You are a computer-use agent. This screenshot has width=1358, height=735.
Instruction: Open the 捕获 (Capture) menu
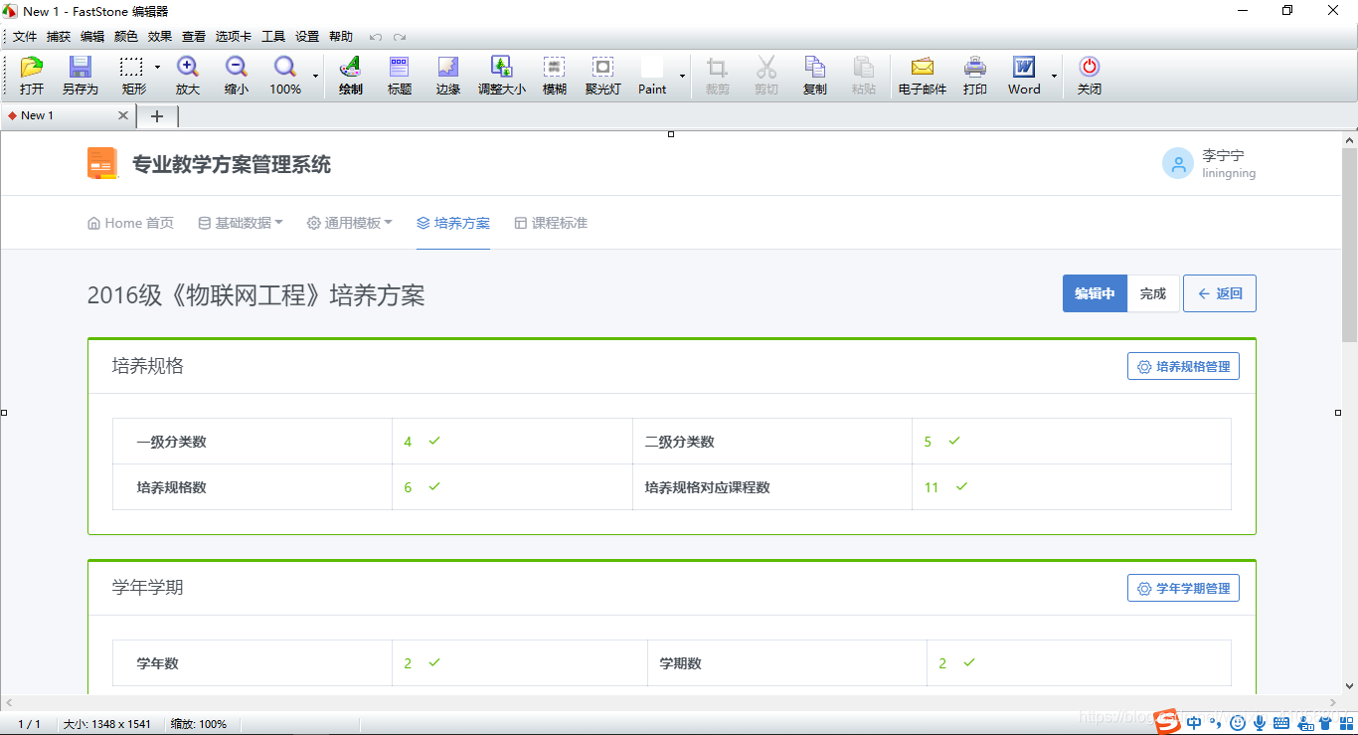point(59,37)
